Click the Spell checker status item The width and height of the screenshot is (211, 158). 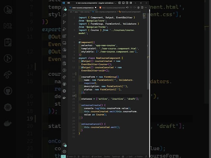(x=129, y=157)
